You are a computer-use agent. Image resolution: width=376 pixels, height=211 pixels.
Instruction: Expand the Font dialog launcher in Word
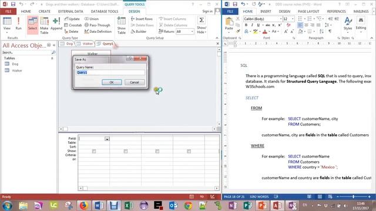pyautogui.click(x=294, y=38)
